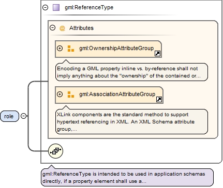The height and width of the screenshot is (188, 223).
Task: Follow the OwnershipAttributeGroup reference arrow icon
Action: (x=157, y=54)
